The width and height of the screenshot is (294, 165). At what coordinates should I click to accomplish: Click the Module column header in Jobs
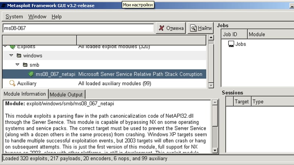pyautogui.click(x=271, y=34)
